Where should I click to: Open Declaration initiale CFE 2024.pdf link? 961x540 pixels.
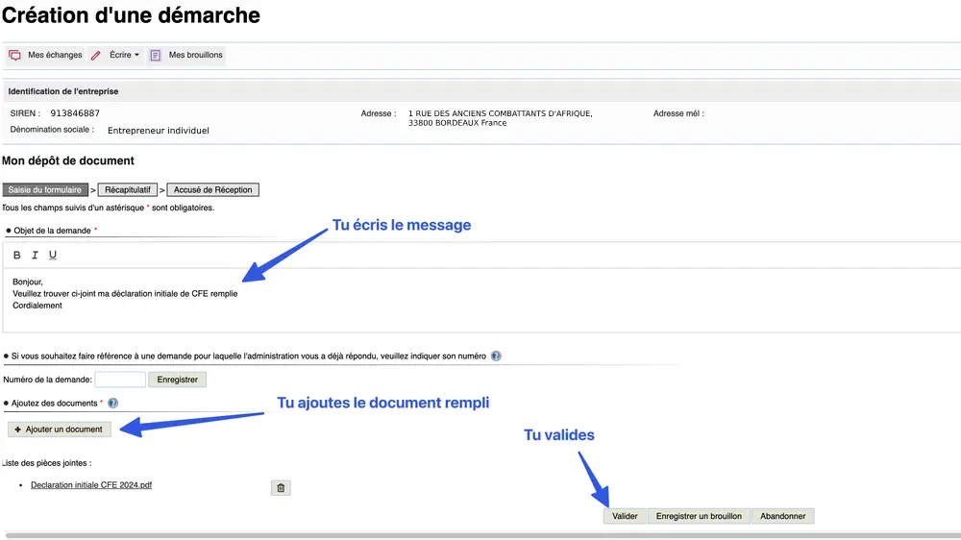tap(91, 485)
